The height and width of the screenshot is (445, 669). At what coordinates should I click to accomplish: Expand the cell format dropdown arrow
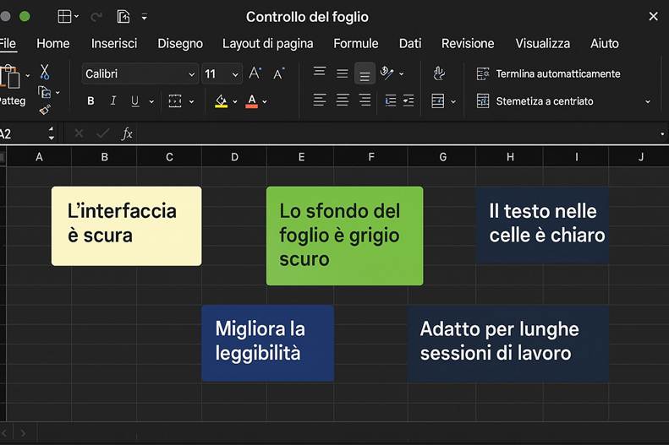pyautogui.click(x=453, y=102)
